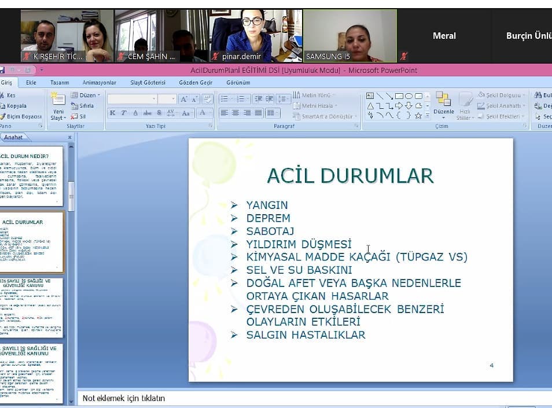Click the Kopyala button

tap(16, 106)
